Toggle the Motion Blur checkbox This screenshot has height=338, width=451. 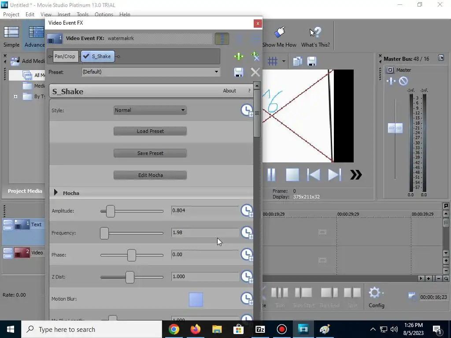coord(196,299)
